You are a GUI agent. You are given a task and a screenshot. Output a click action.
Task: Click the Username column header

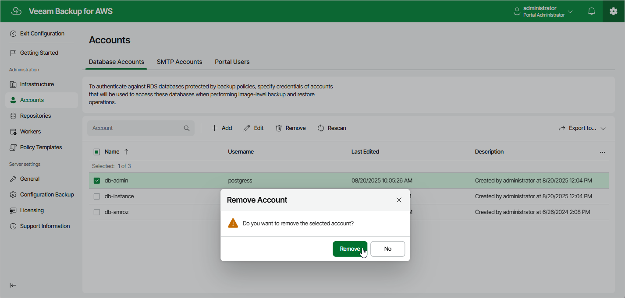[x=241, y=152]
